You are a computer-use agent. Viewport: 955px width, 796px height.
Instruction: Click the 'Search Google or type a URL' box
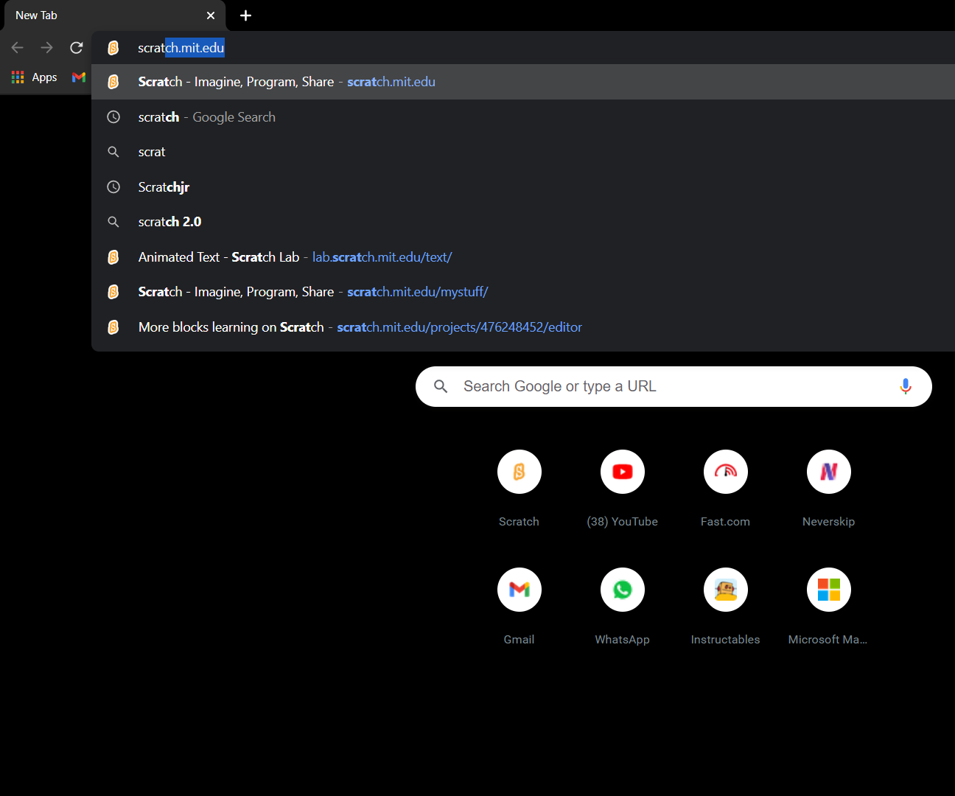coord(674,386)
